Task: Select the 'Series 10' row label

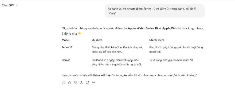Action: coord(67,47)
